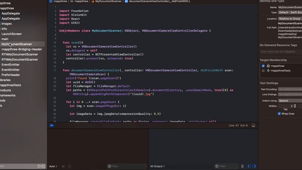Select the Pods group in navigator
Viewport: 302px width, 170px height.
3,101
